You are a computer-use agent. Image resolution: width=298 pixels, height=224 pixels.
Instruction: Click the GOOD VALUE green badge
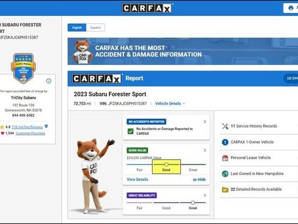(x=137, y=151)
